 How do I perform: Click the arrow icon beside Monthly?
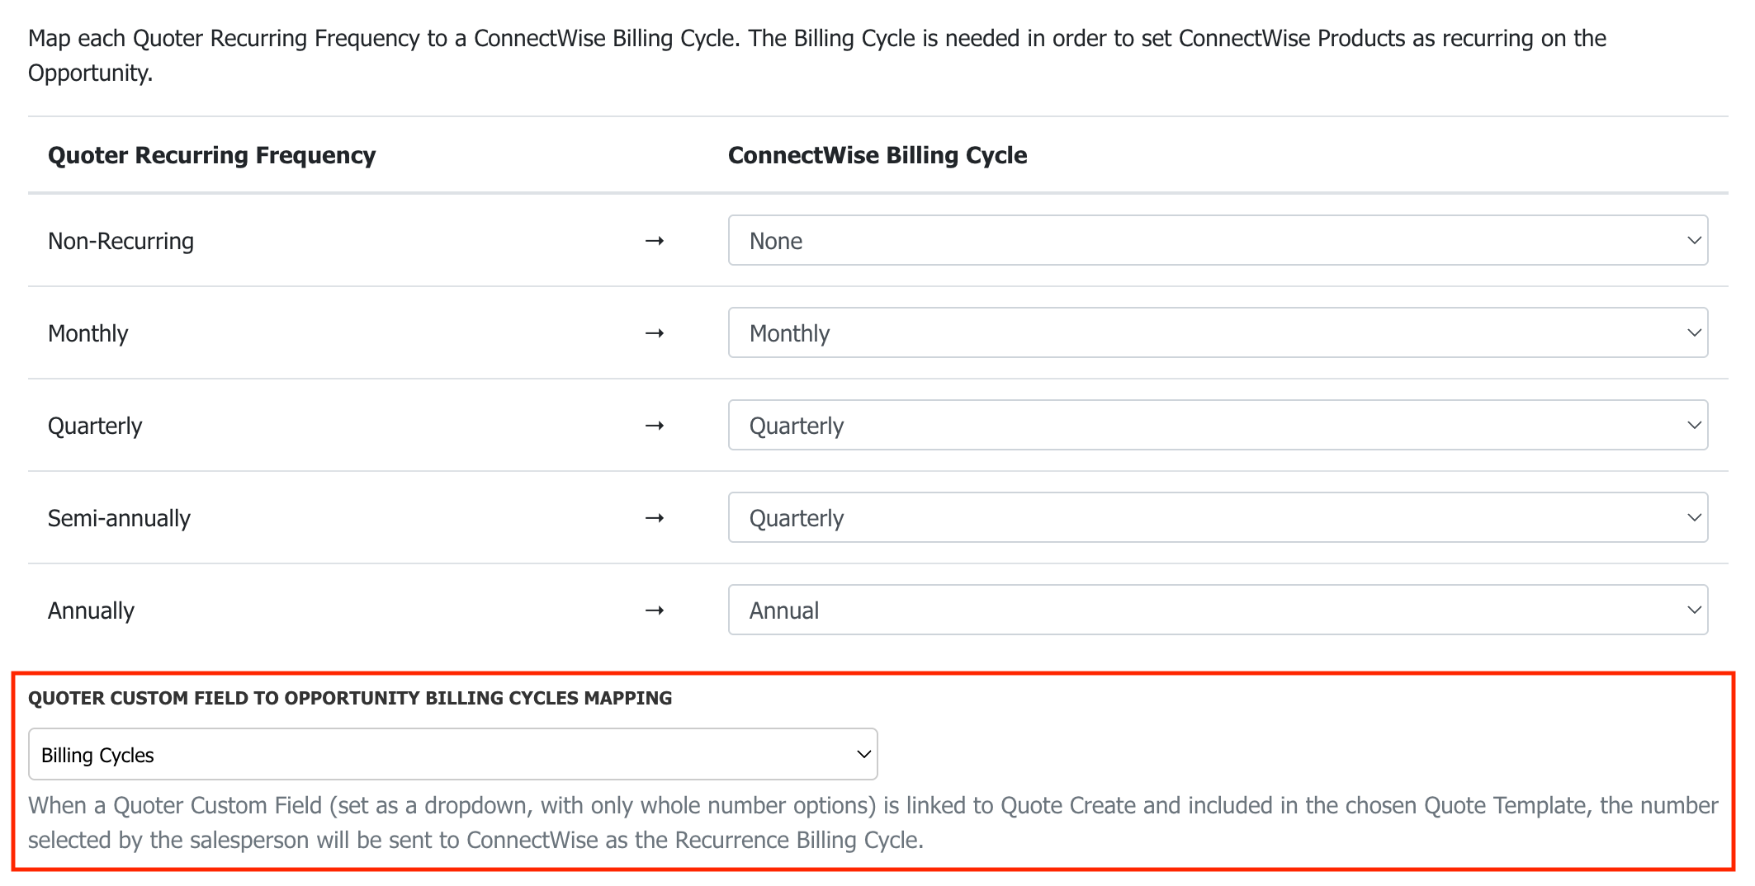click(655, 333)
